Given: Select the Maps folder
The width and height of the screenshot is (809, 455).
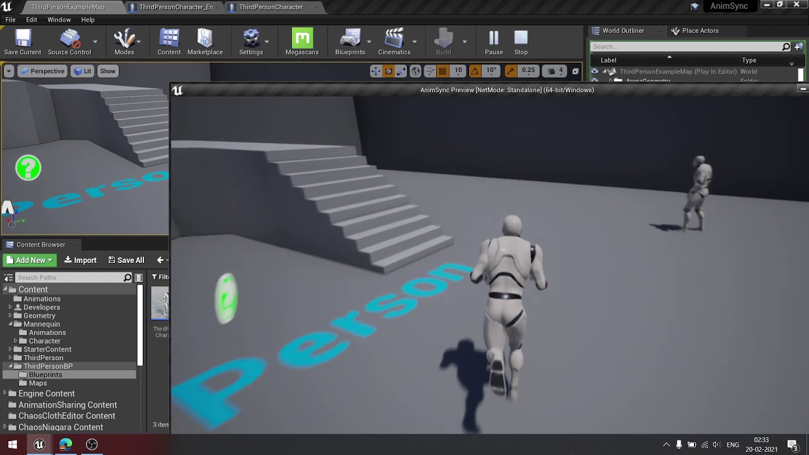Looking at the screenshot, I should [x=38, y=383].
